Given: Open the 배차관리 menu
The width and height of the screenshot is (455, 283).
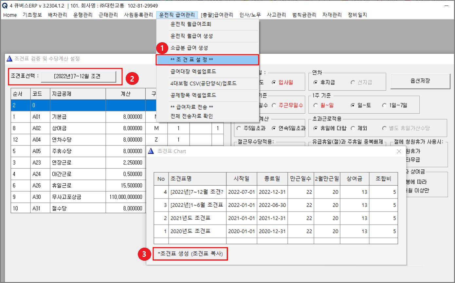Looking at the screenshot, I should tap(57, 15).
